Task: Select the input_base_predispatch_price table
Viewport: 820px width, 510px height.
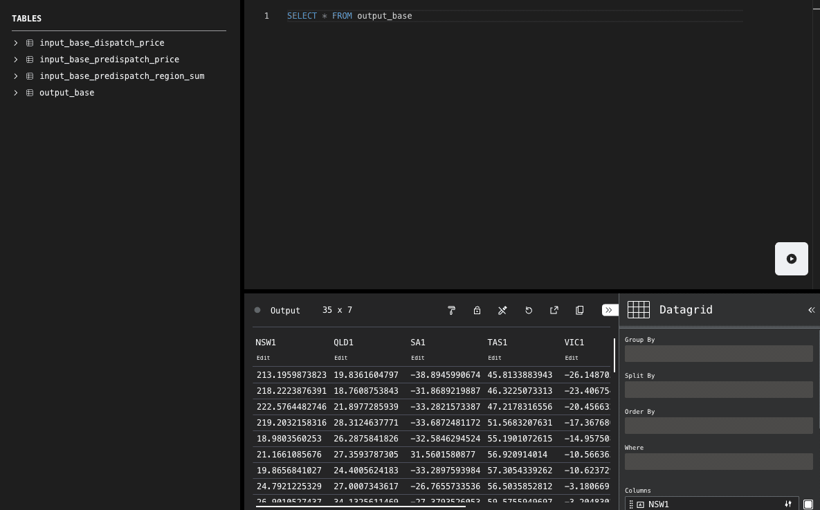Action: (109, 60)
